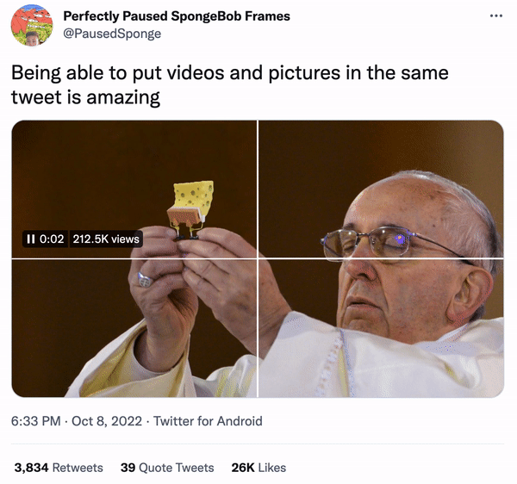Click the 212.5K views counter
517x484 pixels.
pos(105,239)
